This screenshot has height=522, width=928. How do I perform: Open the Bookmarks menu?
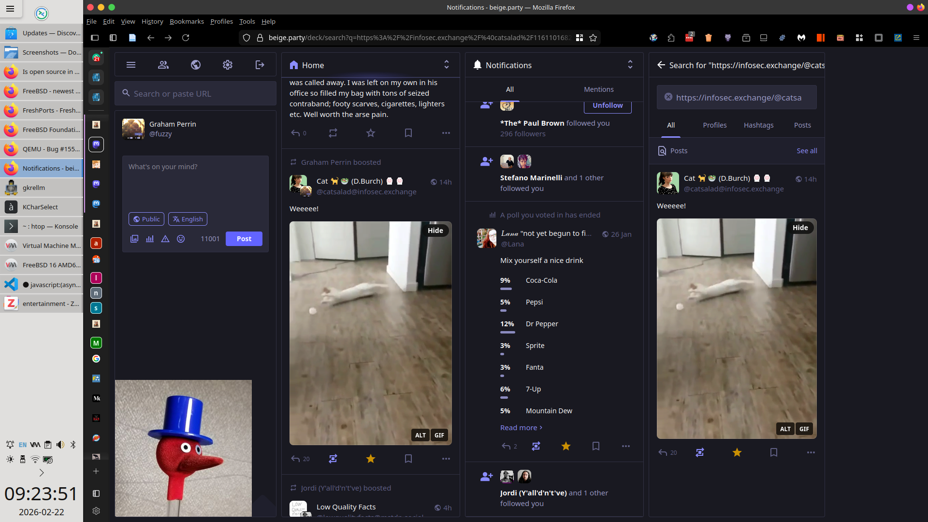(187, 21)
